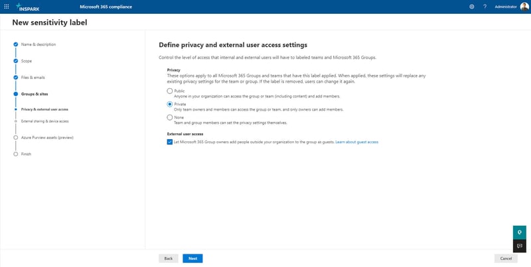The image size is (531, 267).
Task: Open the feedback chat icon
Action: [x=520, y=246]
